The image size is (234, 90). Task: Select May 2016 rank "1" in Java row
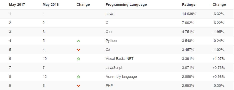point(44,14)
